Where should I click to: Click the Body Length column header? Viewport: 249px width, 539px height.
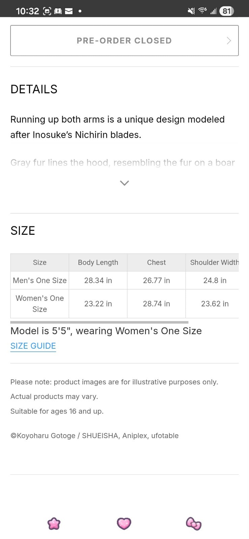click(98, 262)
